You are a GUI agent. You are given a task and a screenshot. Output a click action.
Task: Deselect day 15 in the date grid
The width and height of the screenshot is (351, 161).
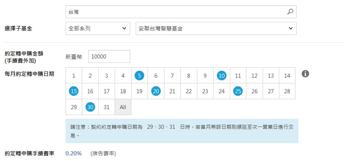coord(74,91)
